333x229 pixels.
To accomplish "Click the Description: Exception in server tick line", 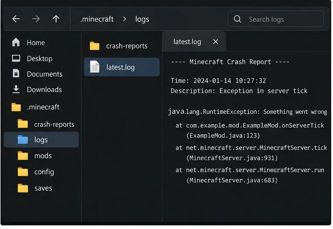I will 239,91.
